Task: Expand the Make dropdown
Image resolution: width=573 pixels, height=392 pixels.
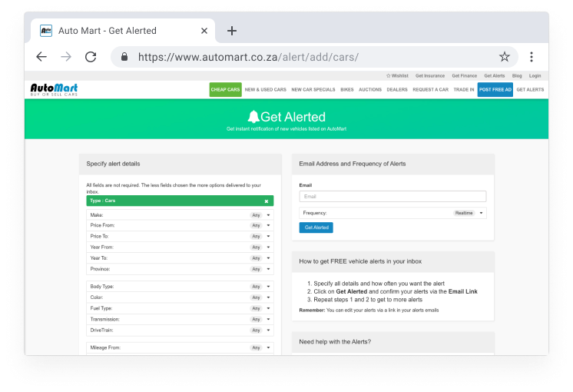Action: point(180,215)
